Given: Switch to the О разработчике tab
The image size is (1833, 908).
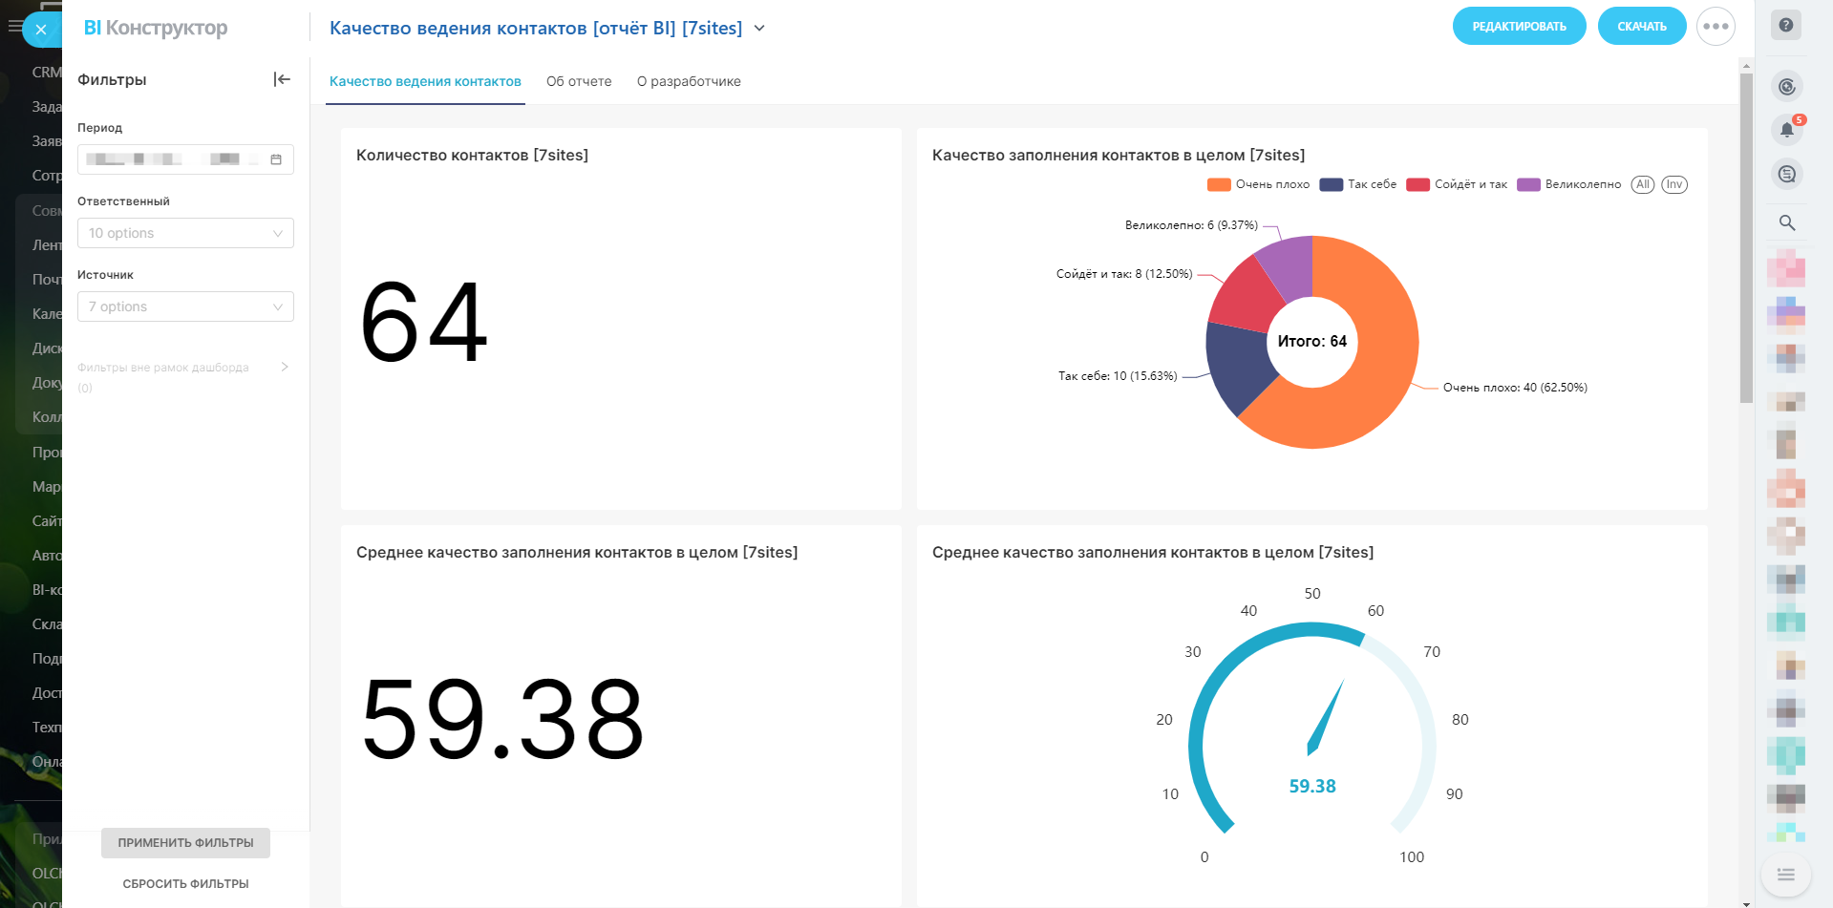Looking at the screenshot, I should (x=689, y=82).
